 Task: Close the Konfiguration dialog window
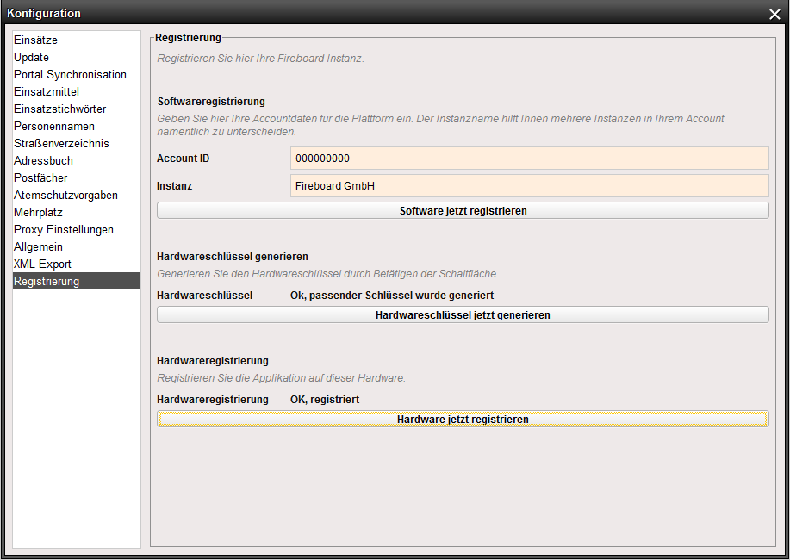tap(774, 14)
